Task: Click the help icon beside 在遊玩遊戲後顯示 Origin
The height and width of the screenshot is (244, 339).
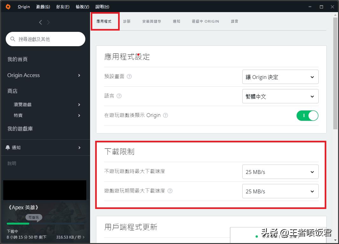Action: tap(165, 116)
